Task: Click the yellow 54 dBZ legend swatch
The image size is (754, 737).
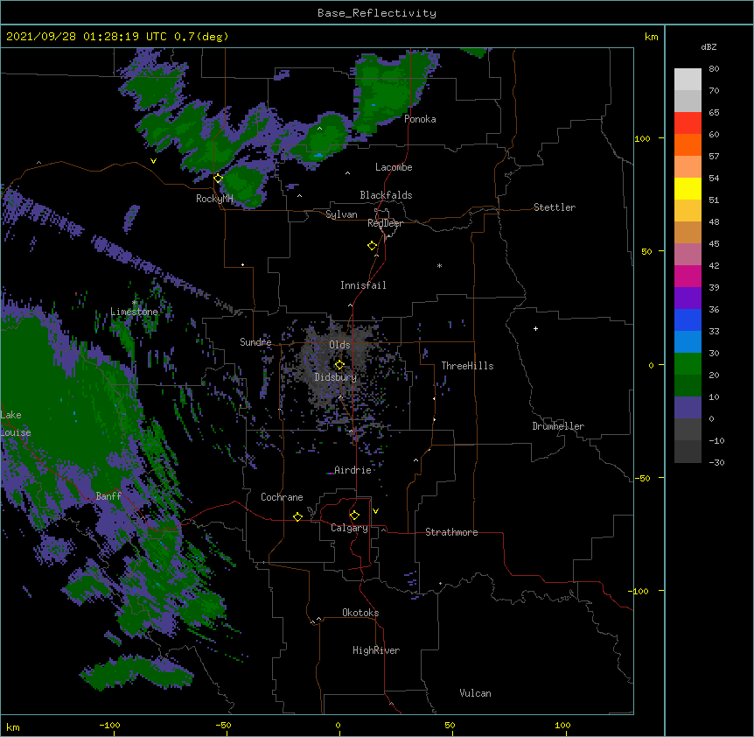Action: point(688,188)
